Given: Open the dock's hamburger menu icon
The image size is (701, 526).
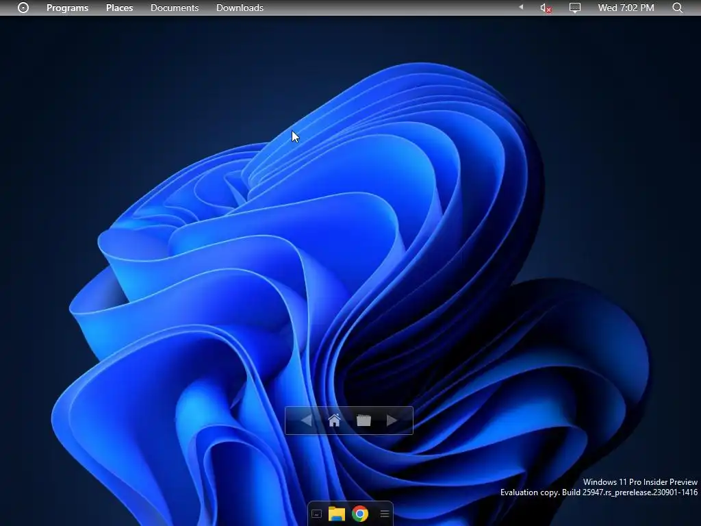Looking at the screenshot, I should [385, 514].
